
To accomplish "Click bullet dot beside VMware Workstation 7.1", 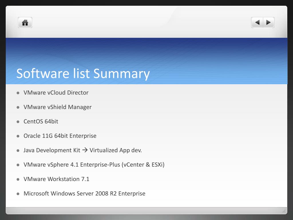I will [18, 179].
